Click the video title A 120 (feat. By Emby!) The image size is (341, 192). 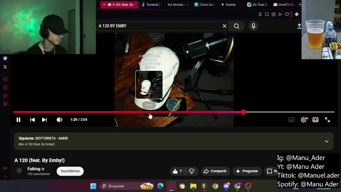pos(39,160)
